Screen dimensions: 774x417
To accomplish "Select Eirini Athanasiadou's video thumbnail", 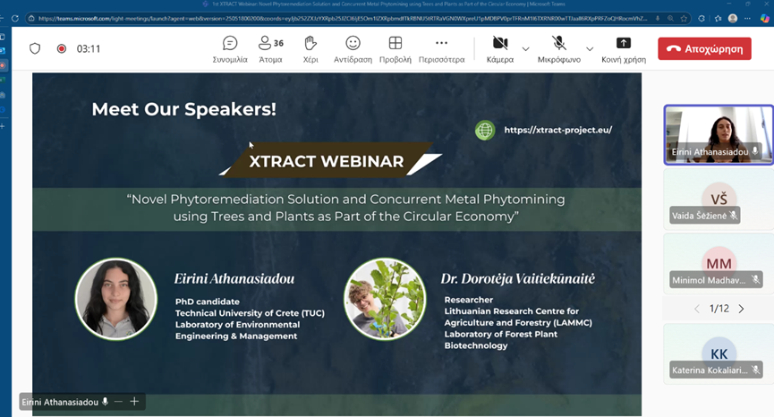I will (x=718, y=134).
